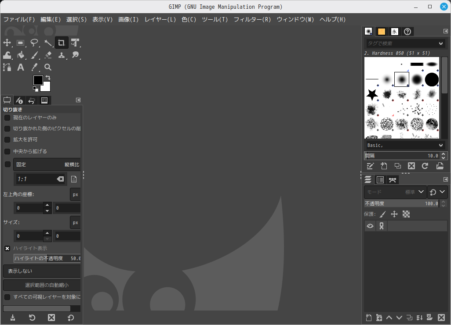Image resolution: width=451 pixels, height=325 pixels.
Task: Select the Free Select lasso tool
Action: coord(34,43)
